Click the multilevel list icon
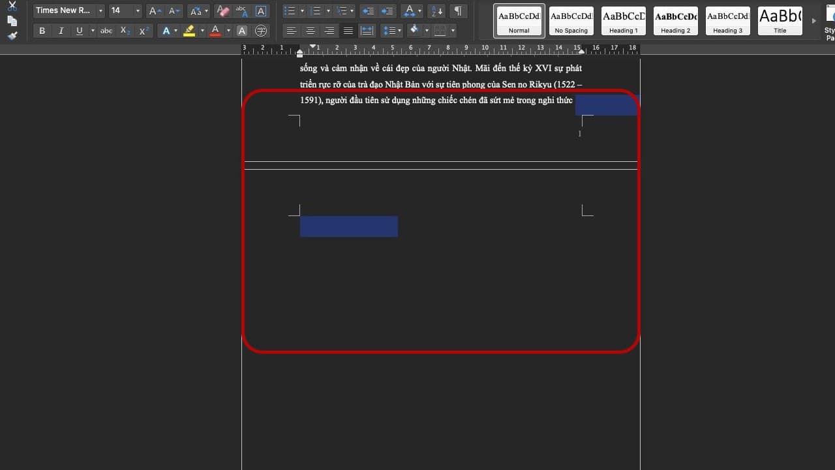The height and width of the screenshot is (470, 835). point(342,11)
